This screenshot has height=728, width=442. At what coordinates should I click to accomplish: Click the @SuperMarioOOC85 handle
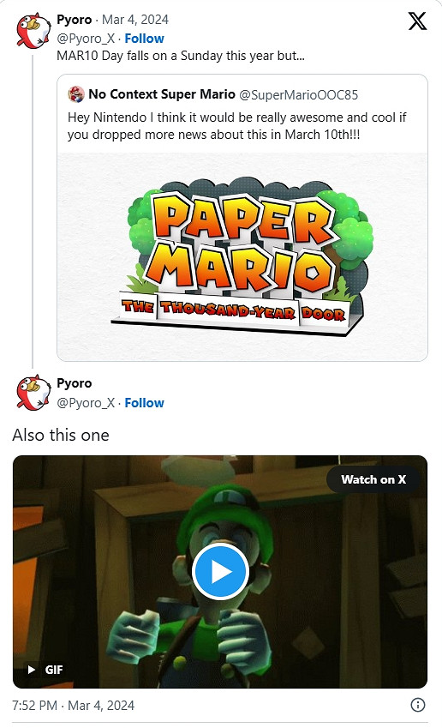(x=299, y=94)
